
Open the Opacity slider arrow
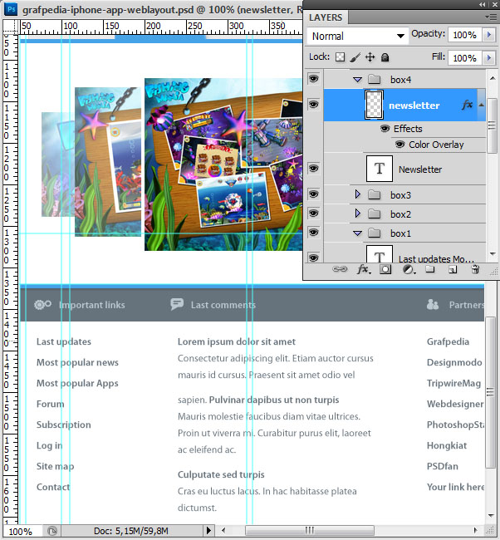[x=488, y=35]
